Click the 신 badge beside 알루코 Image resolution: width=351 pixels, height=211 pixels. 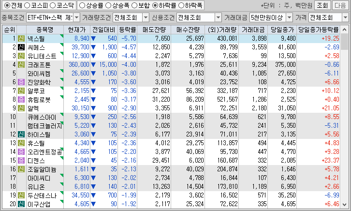21,91
